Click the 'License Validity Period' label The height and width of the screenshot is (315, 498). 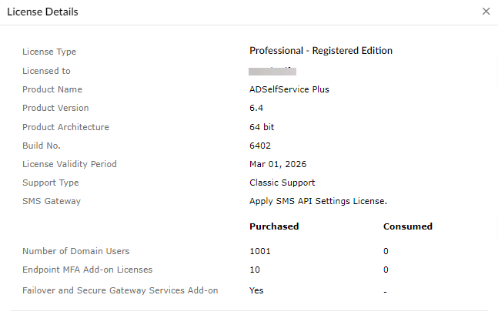[x=69, y=164]
